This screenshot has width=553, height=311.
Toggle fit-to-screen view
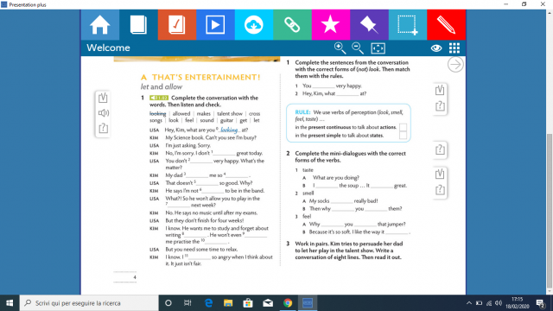click(378, 48)
